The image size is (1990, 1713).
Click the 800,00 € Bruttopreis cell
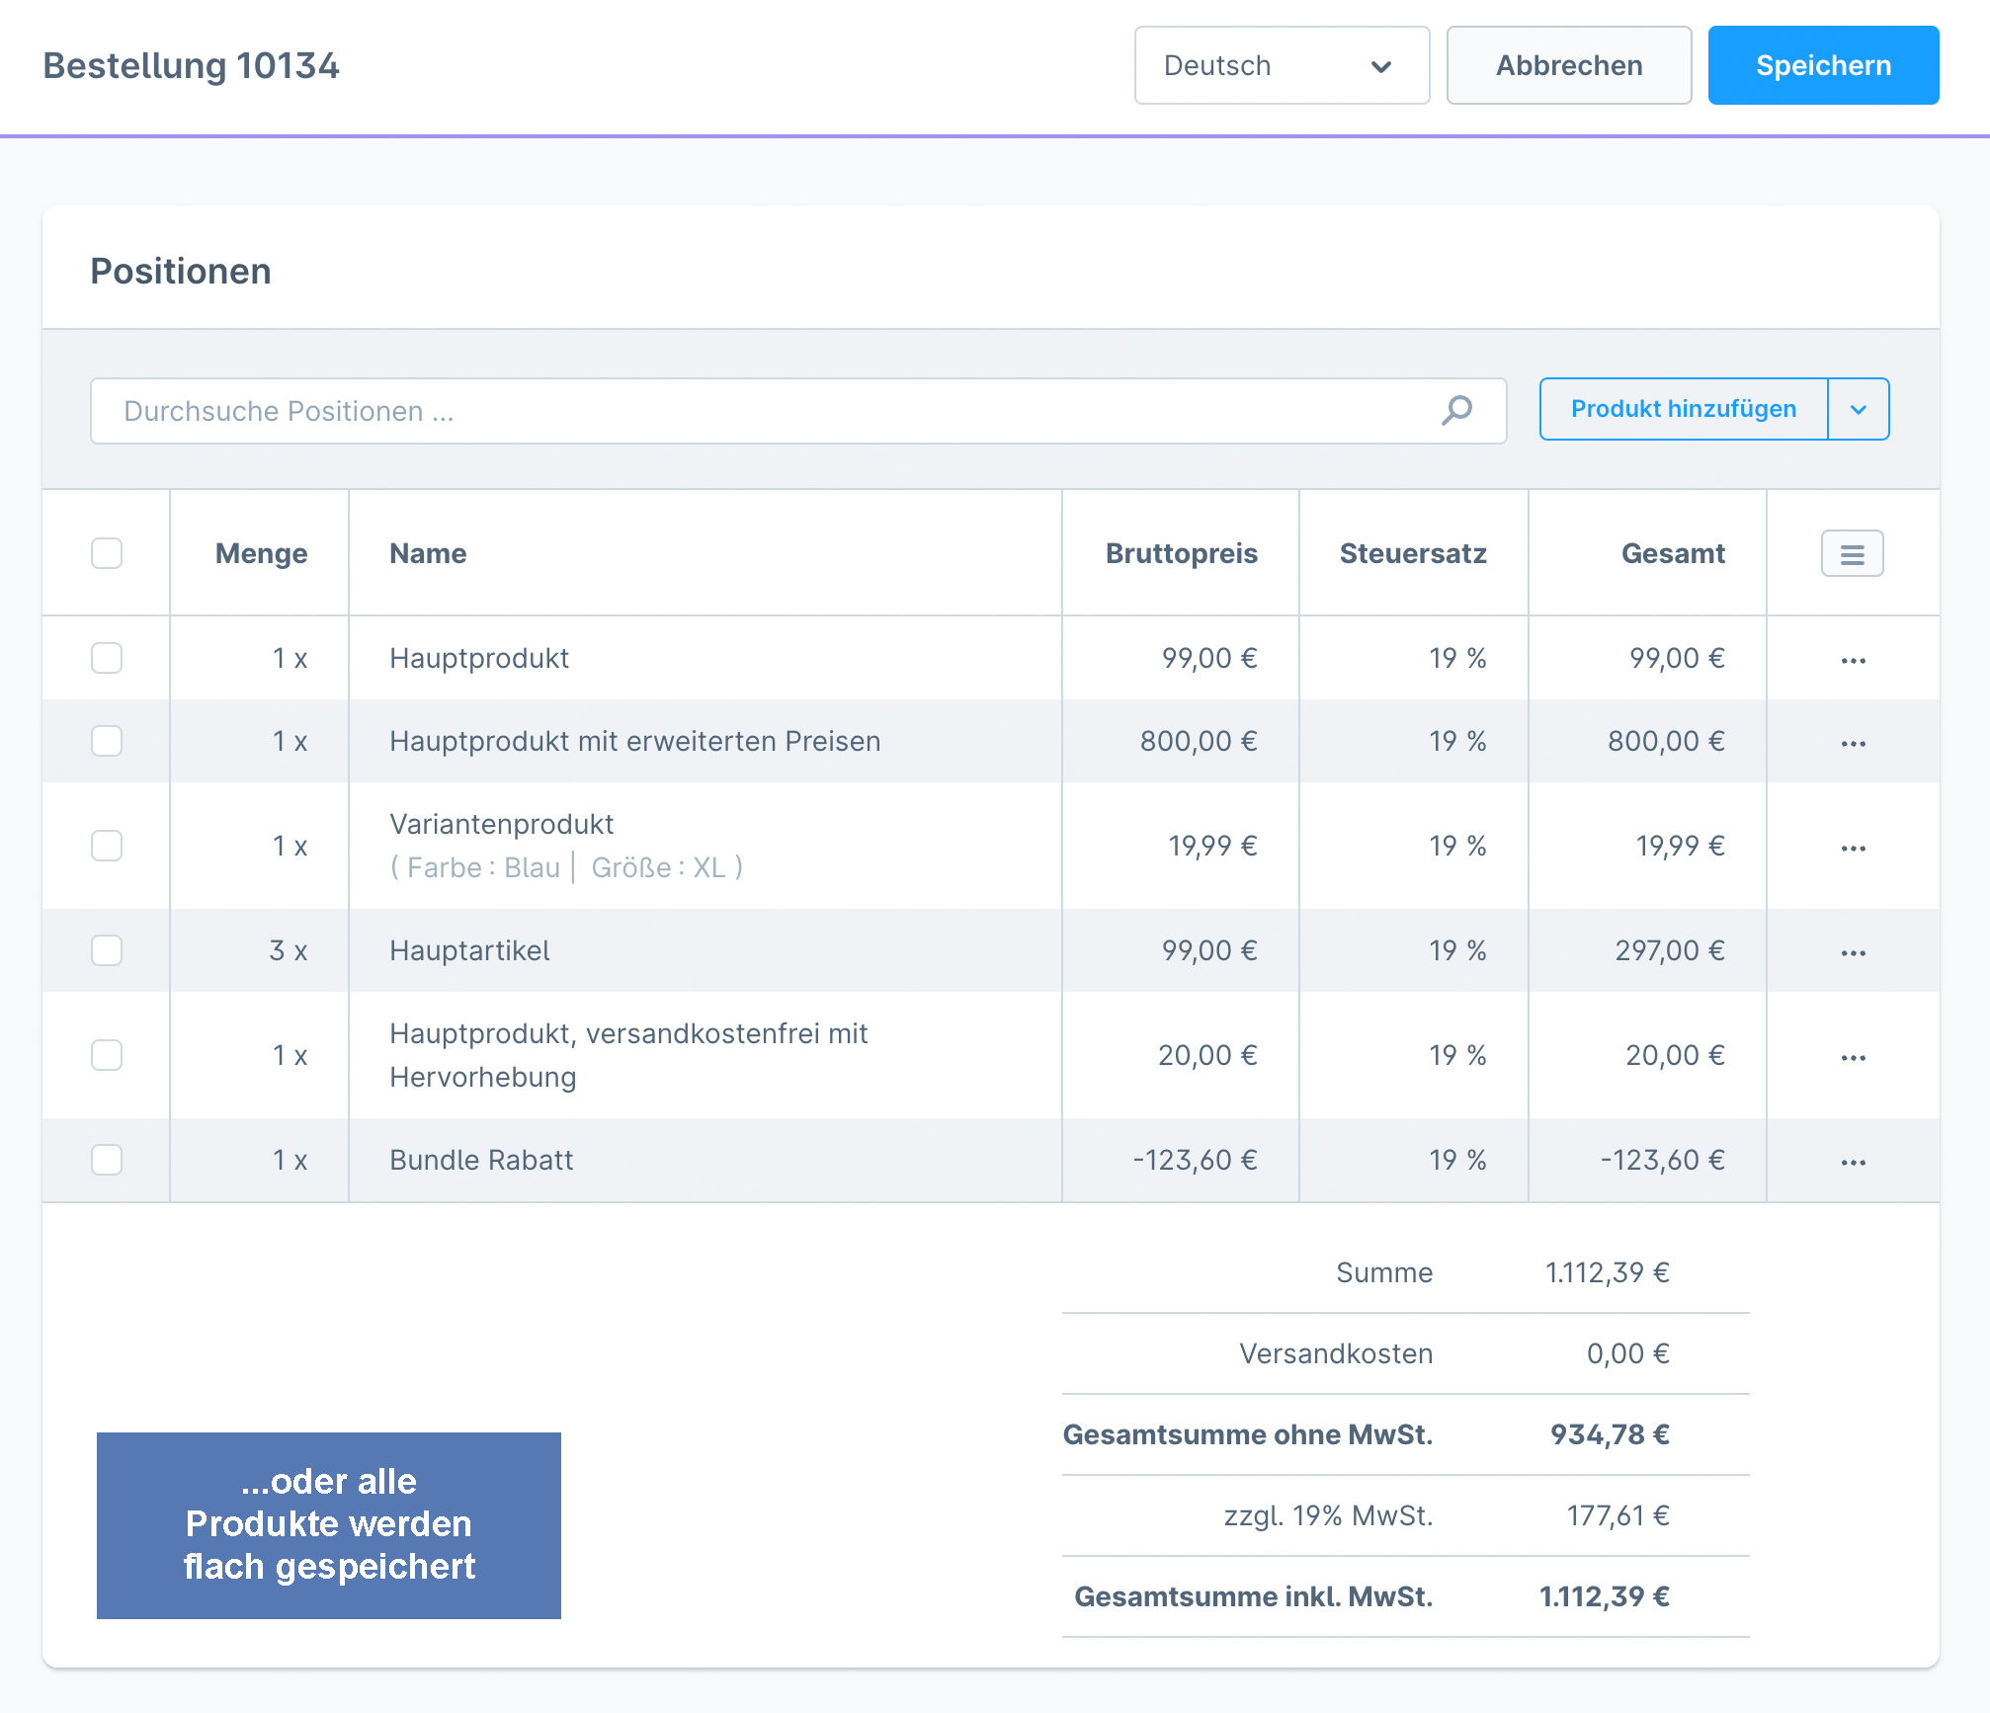(x=1199, y=741)
